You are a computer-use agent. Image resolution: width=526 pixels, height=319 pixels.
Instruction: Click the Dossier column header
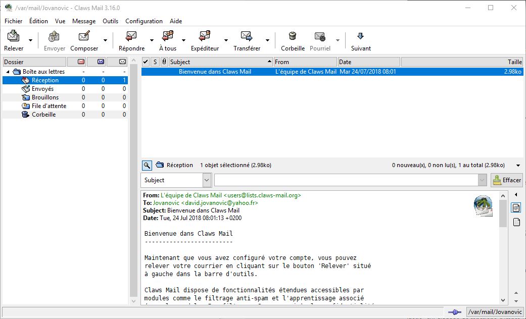point(34,62)
